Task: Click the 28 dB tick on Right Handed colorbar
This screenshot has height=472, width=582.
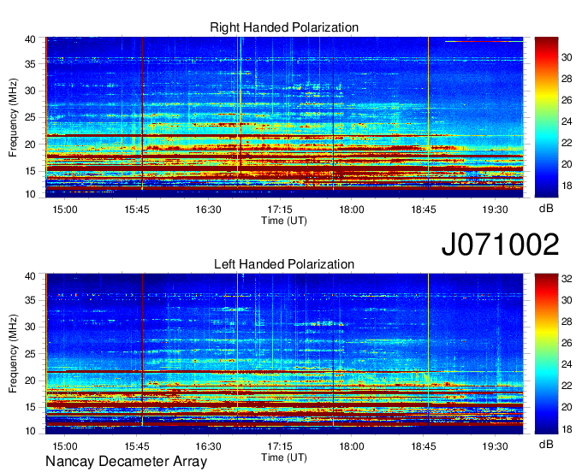Action: point(567,79)
